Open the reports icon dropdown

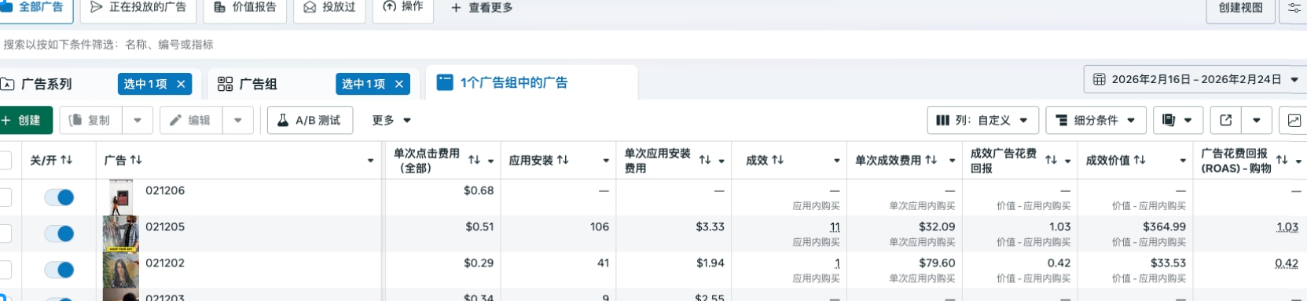pos(1177,120)
